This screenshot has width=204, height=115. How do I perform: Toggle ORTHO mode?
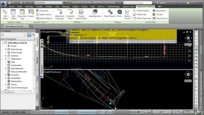[x=51, y=112]
